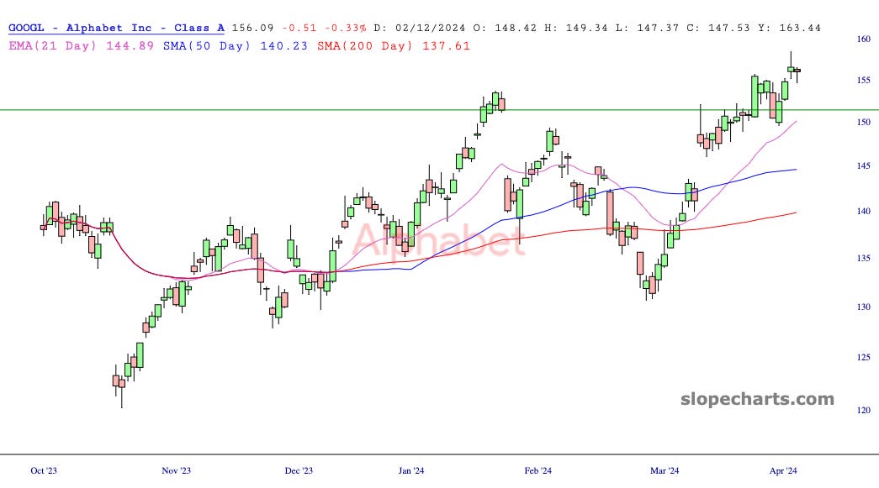The width and height of the screenshot is (879, 488).
Task: Click the Feb '24 axis label
Action: (x=538, y=470)
